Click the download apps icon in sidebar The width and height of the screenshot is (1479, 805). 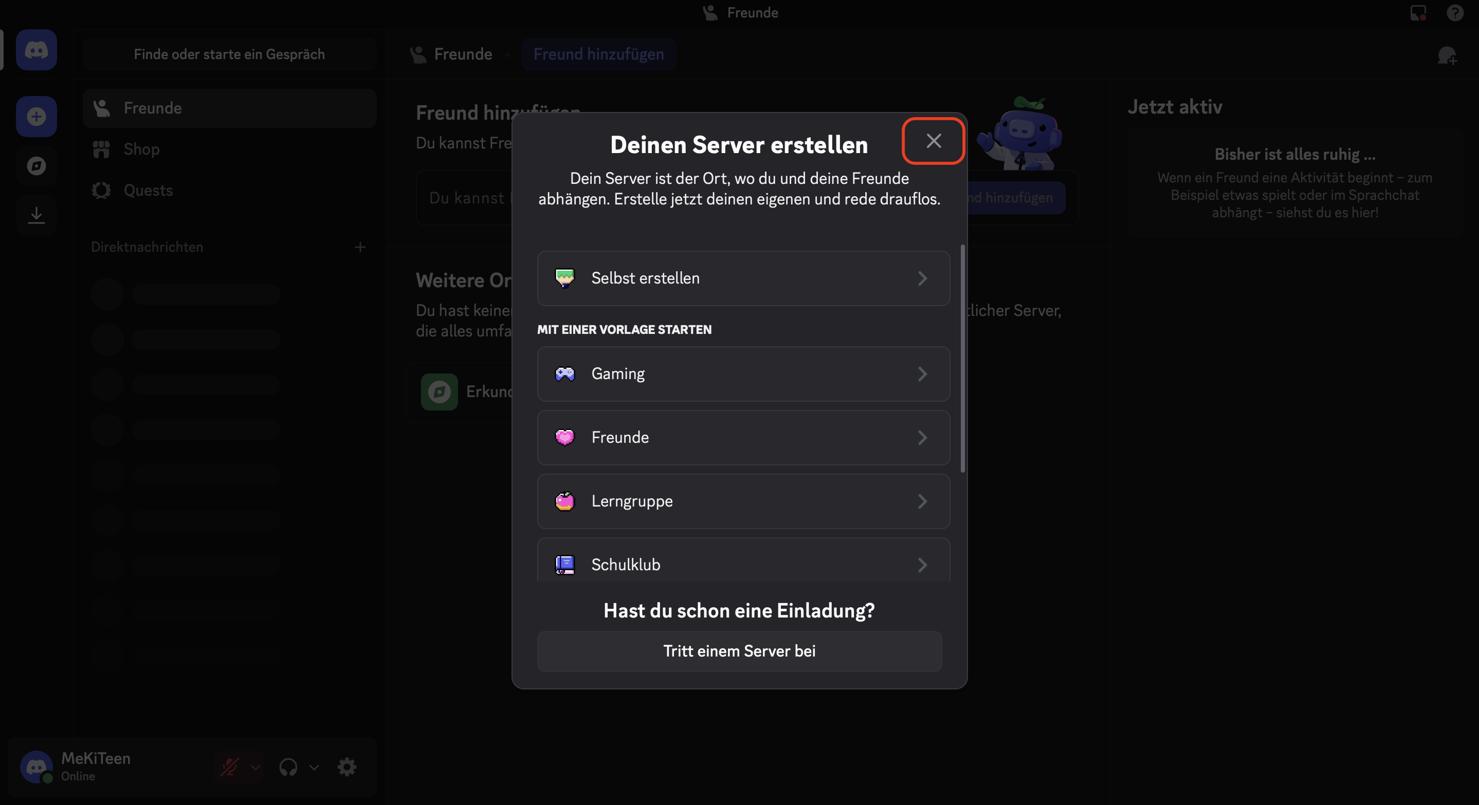coord(36,215)
